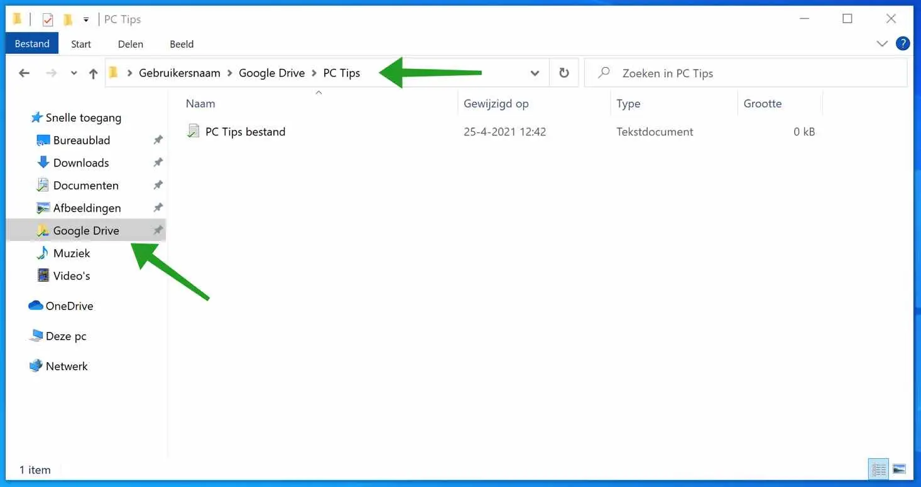
Task: Click Gebruikersnaam in the address path
Action: click(180, 73)
